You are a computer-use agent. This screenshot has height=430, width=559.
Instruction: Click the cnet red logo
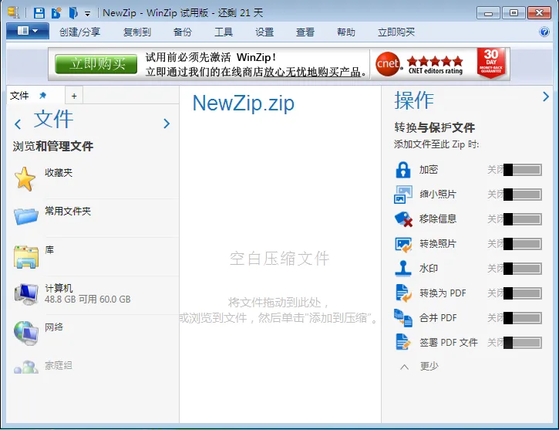(x=388, y=64)
